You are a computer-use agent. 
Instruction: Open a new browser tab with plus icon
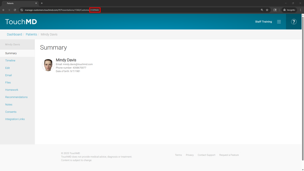pyautogui.click(x=42, y=3)
